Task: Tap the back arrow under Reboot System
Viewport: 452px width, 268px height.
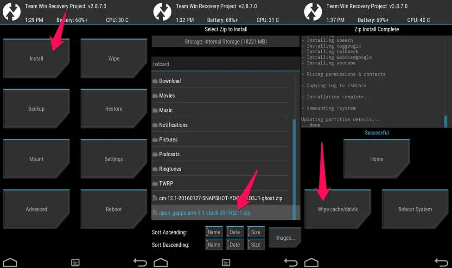Action: pyautogui.click(x=441, y=262)
